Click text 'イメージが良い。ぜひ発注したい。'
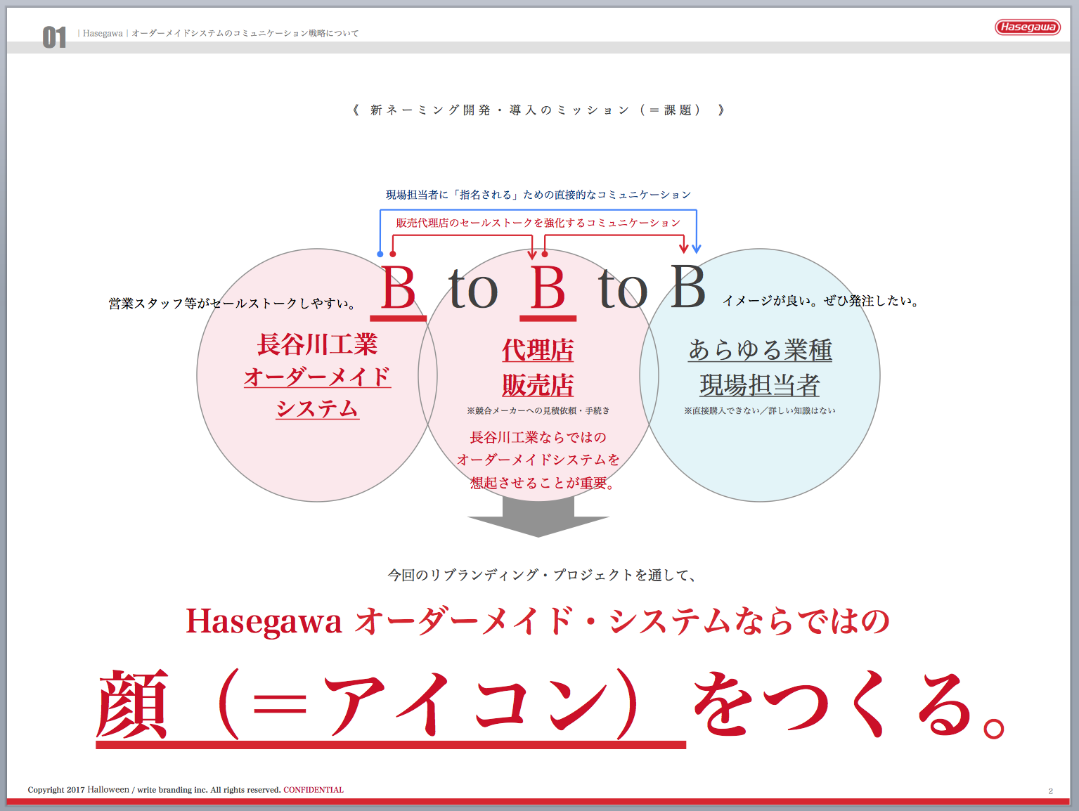The height and width of the screenshot is (811, 1079). 821,301
